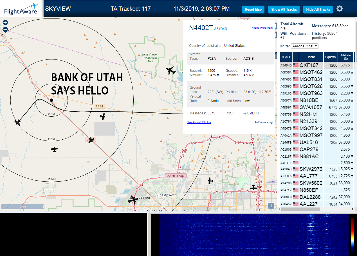Click the Hide All Tracks button
Viewport: 357px width, 256px height.
tap(318, 9)
